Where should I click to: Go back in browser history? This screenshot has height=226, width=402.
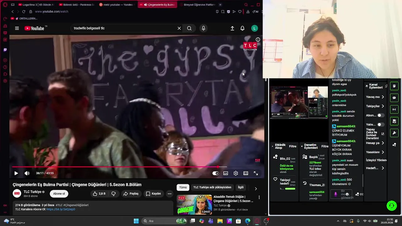tap(13, 12)
